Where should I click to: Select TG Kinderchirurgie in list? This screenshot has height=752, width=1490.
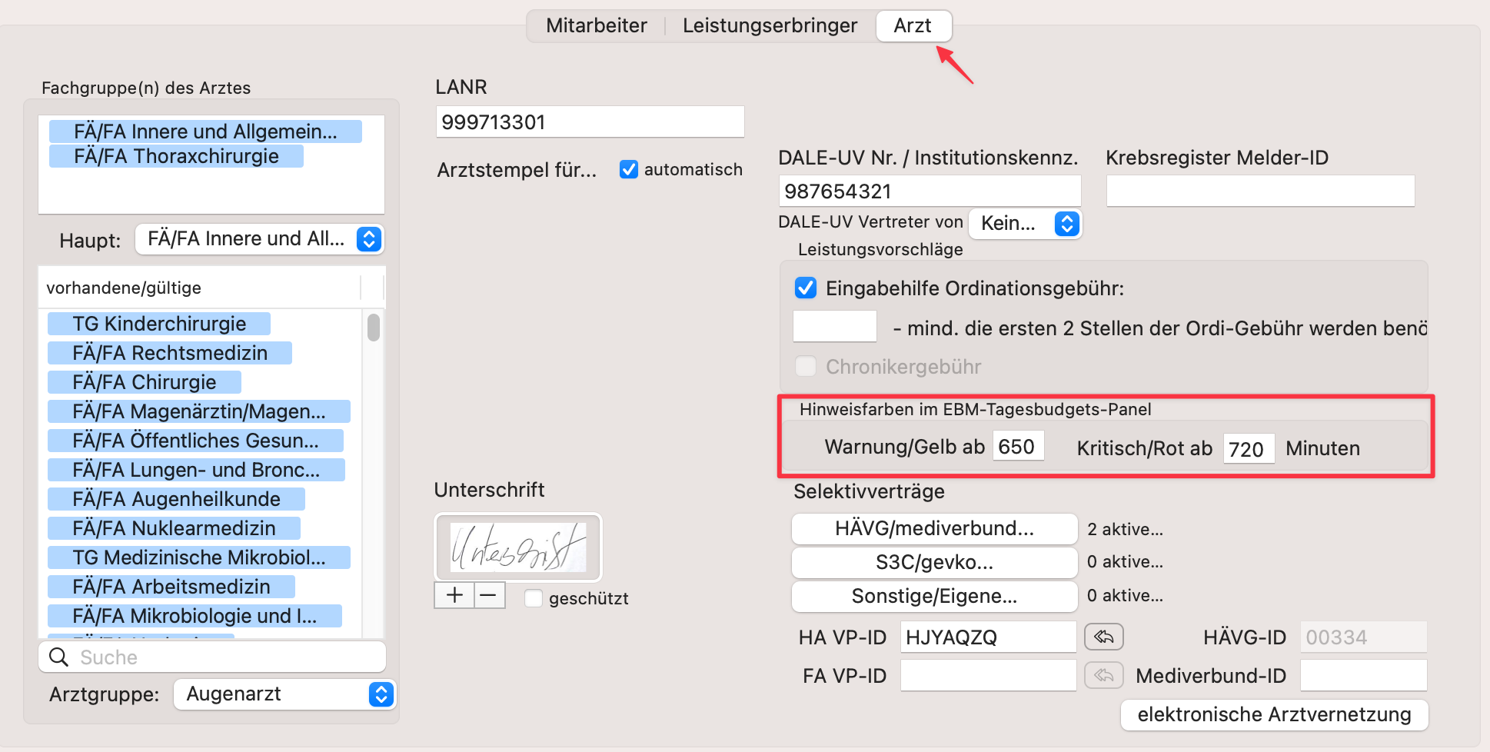[159, 324]
